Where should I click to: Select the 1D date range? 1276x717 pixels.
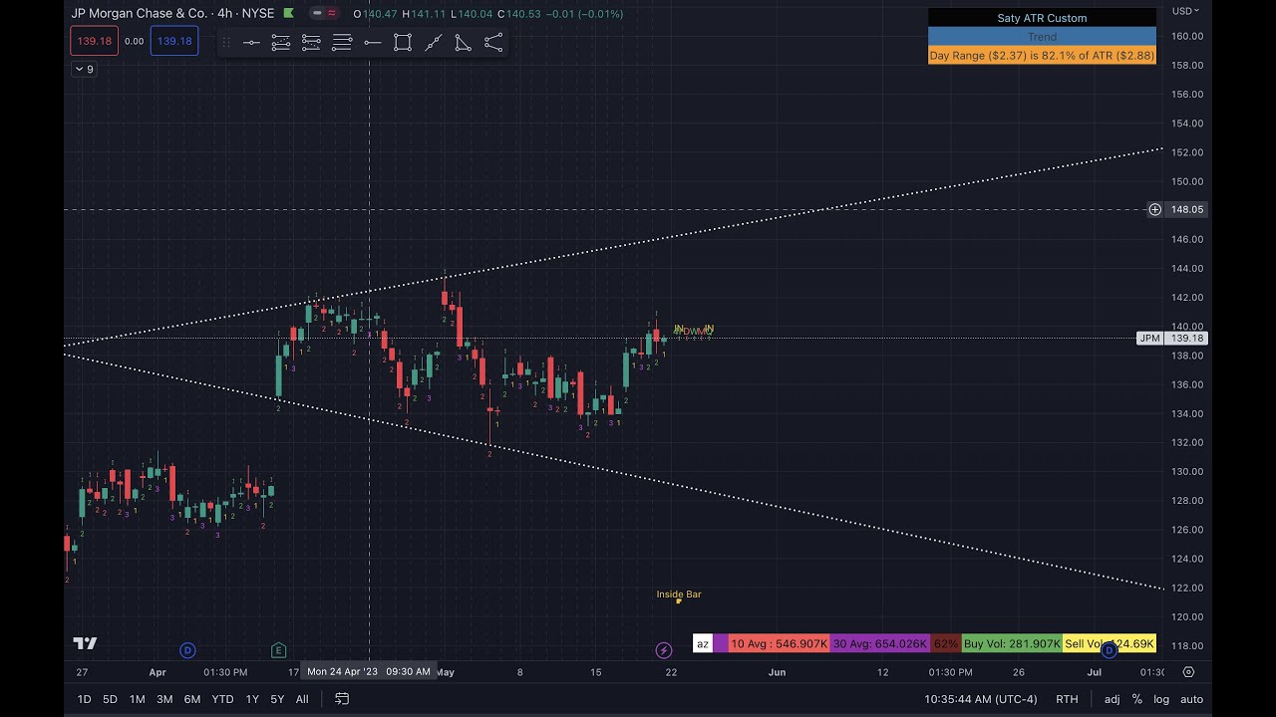pyautogui.click(x=85, y=699)
